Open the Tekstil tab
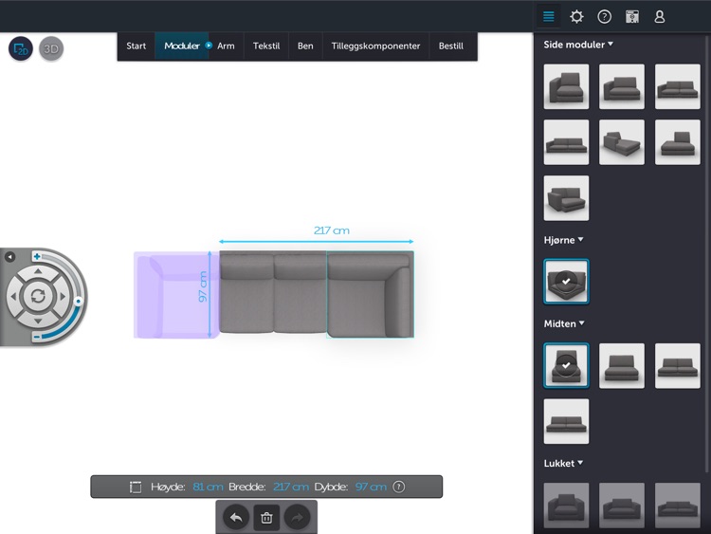 point(266,46)
